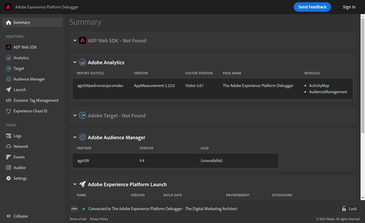Screen dimensions: 365x223
Task: Click the Adobe Target - Not Found heading
Action: click(x=117, y=116)
